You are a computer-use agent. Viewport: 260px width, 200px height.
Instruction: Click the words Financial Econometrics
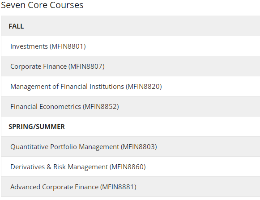pyautogui.click(x=46, y=107)
